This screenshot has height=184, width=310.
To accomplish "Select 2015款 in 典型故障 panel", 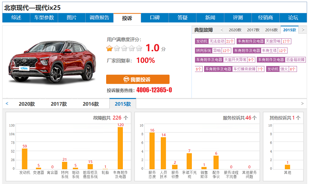I will [289, 30].
